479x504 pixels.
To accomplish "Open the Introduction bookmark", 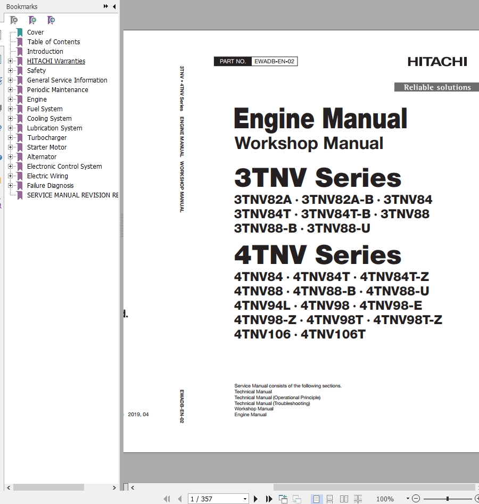I will point(45,52).
